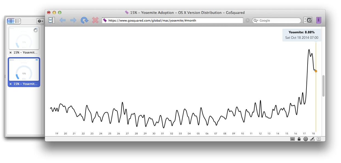
Task: Click the window title favicon
Action: tap(127, 12)
